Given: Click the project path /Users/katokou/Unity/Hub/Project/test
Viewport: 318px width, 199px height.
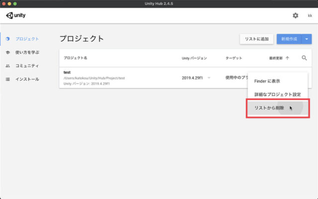Looking at the screenshot, I should pos(94,78).
